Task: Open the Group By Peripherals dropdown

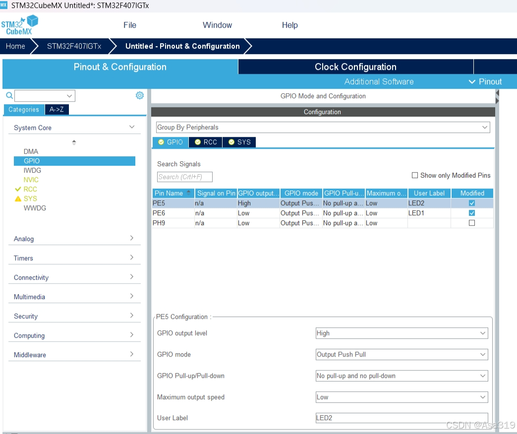Action: (323, 127)
